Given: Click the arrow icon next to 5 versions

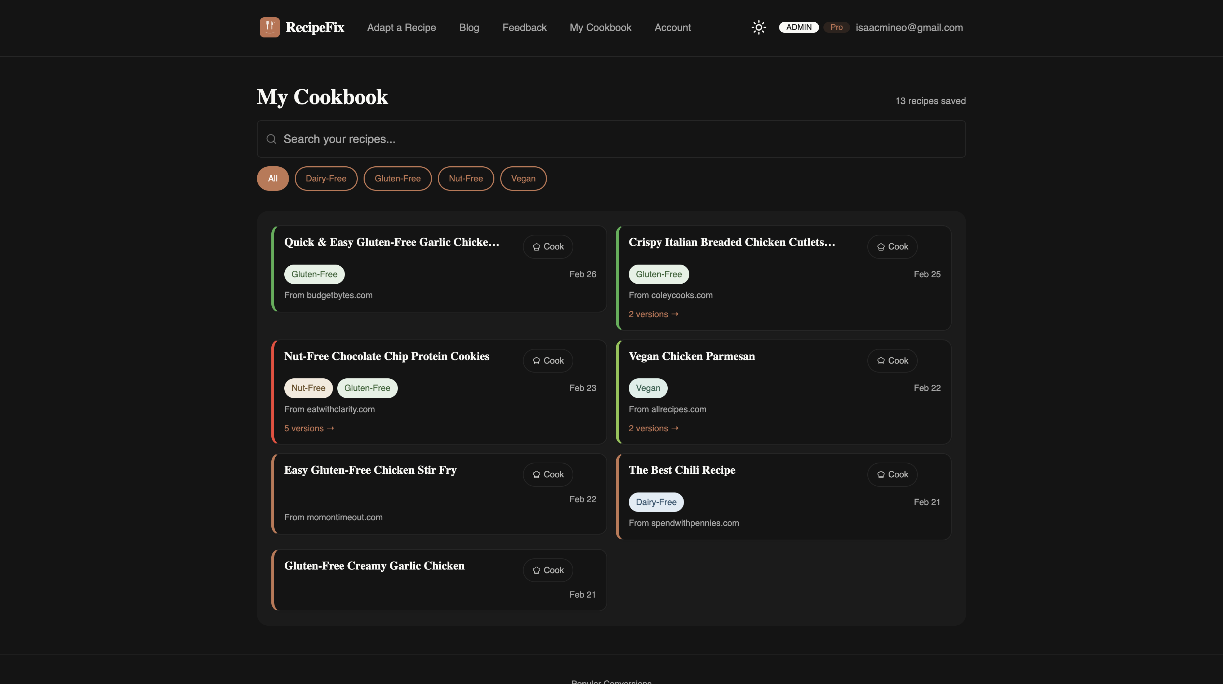Looking at the screenshot, I should (330, 428).
